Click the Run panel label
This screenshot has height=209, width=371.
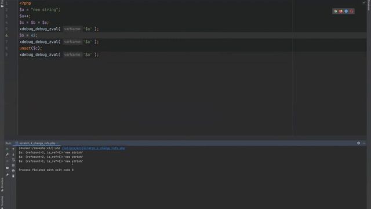pos(8,143)
